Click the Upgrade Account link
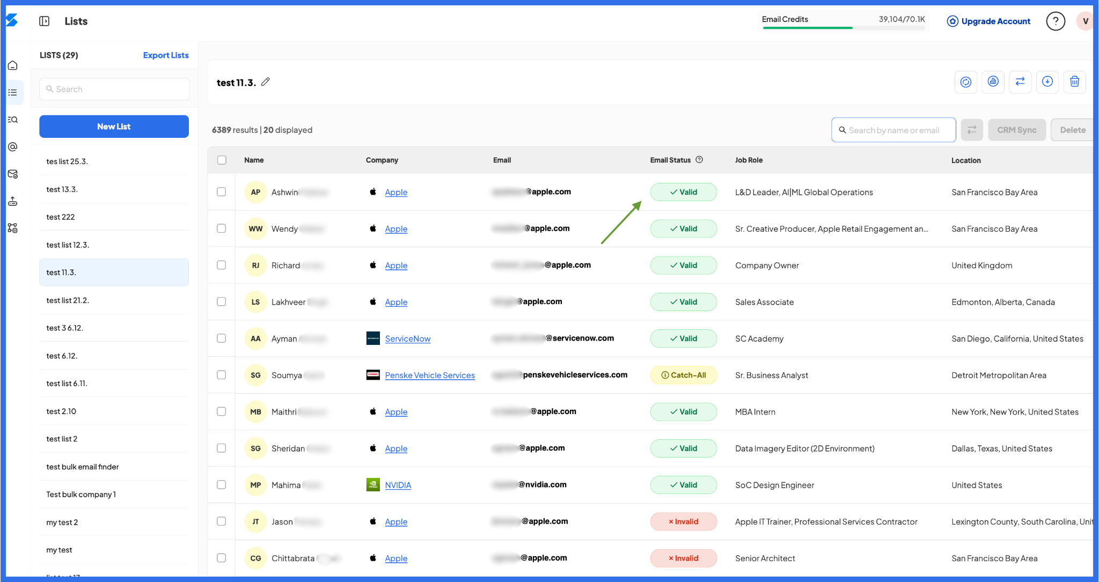Viewport: 1099px width, 582px height. [989, 21]
